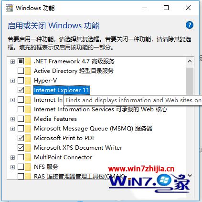Click the NFS 服务 folder icon
This screenshot has width=202, height=202.
click(28, 167)
